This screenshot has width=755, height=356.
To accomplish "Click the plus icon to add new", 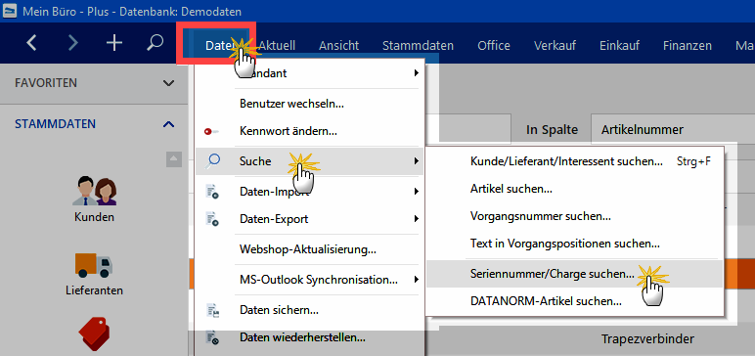I will tap(114, 44).
